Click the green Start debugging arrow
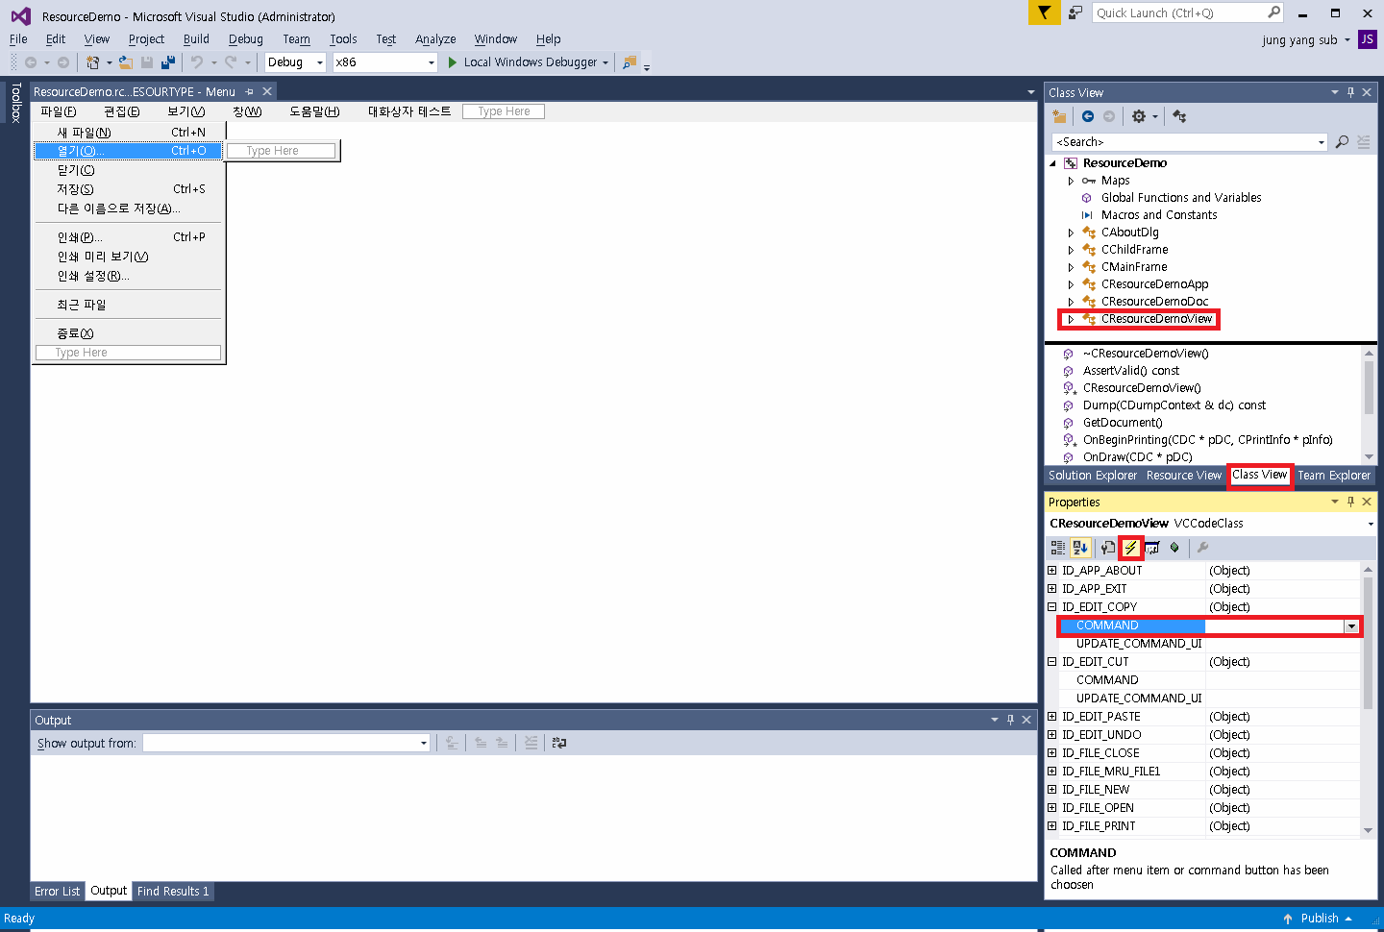The image size is (1384, 932). 453,62
